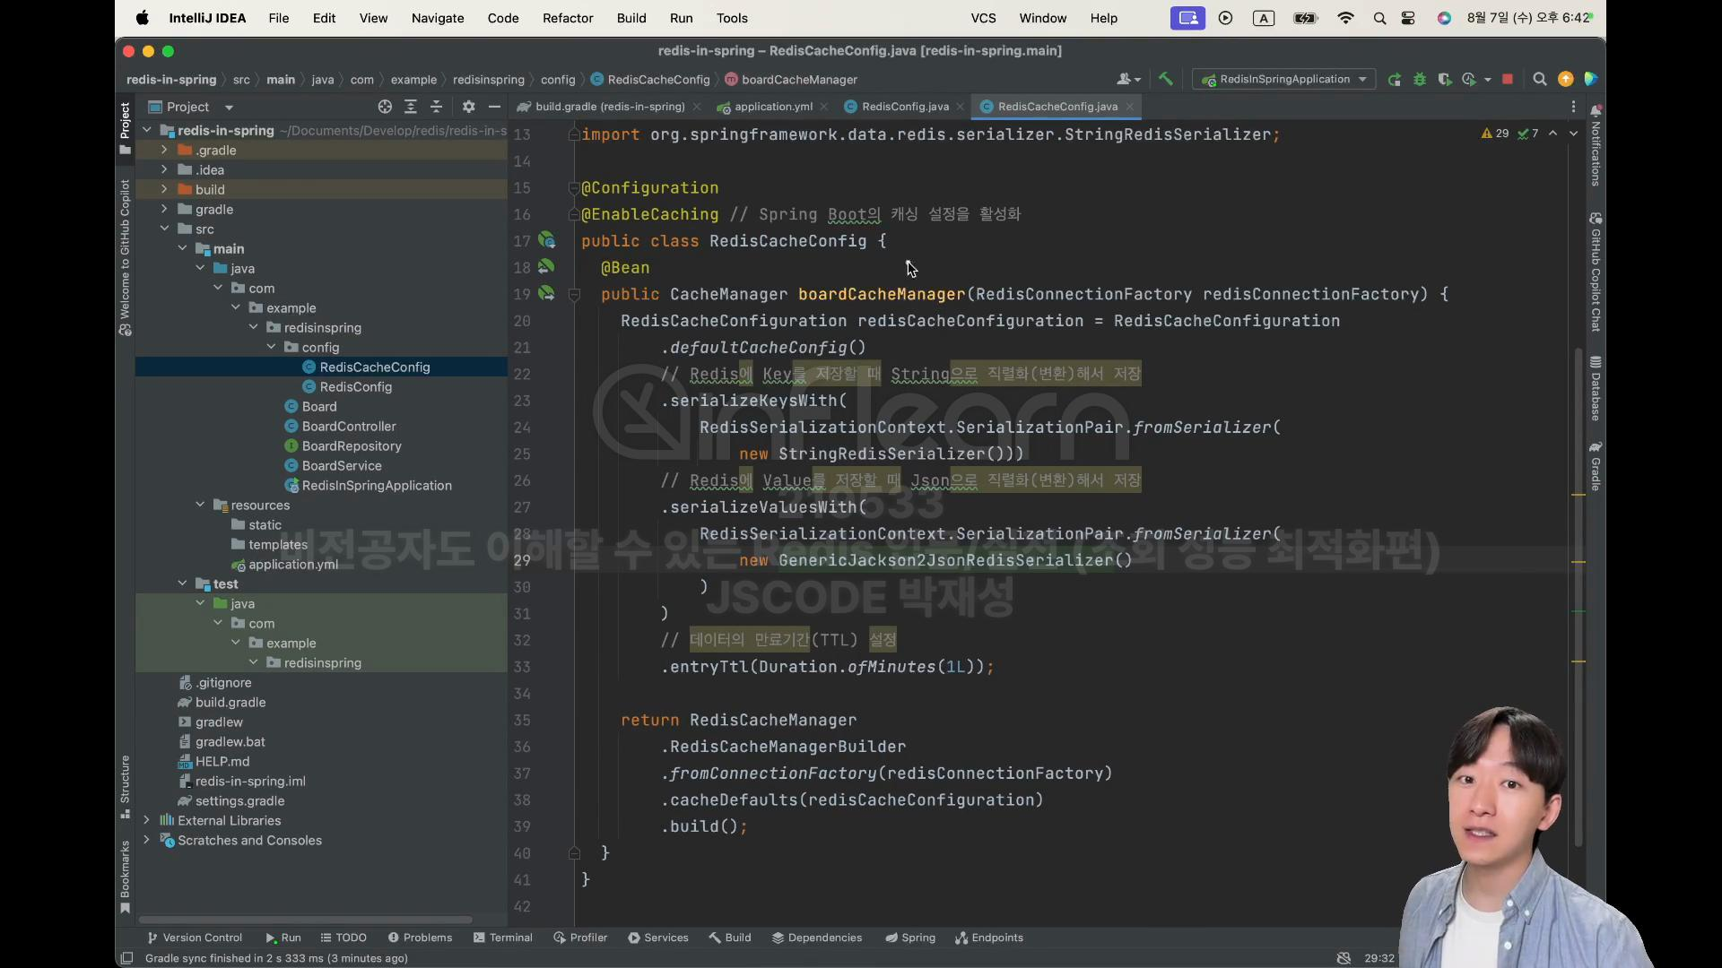
Task: Select BoardController in project tree
Action: (349, 427)
